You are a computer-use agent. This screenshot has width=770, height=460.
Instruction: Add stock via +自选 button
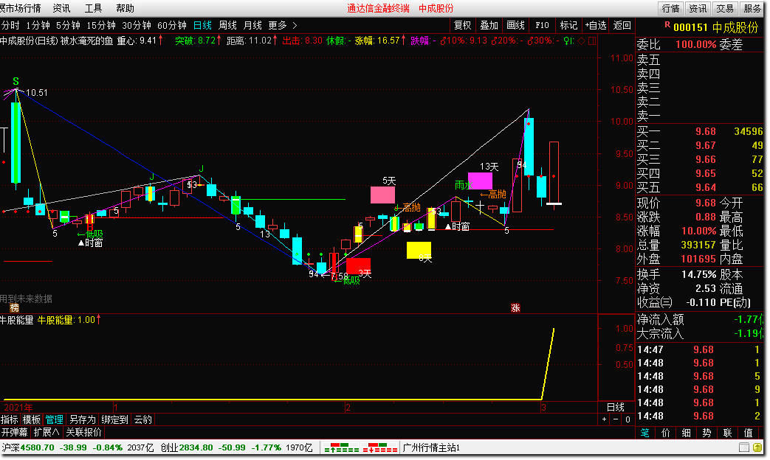[596, 26]
